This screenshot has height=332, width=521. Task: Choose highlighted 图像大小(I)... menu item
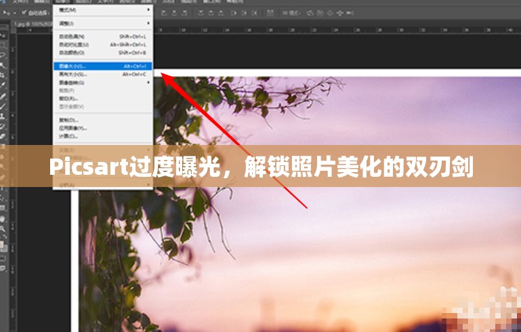(103, 66)
